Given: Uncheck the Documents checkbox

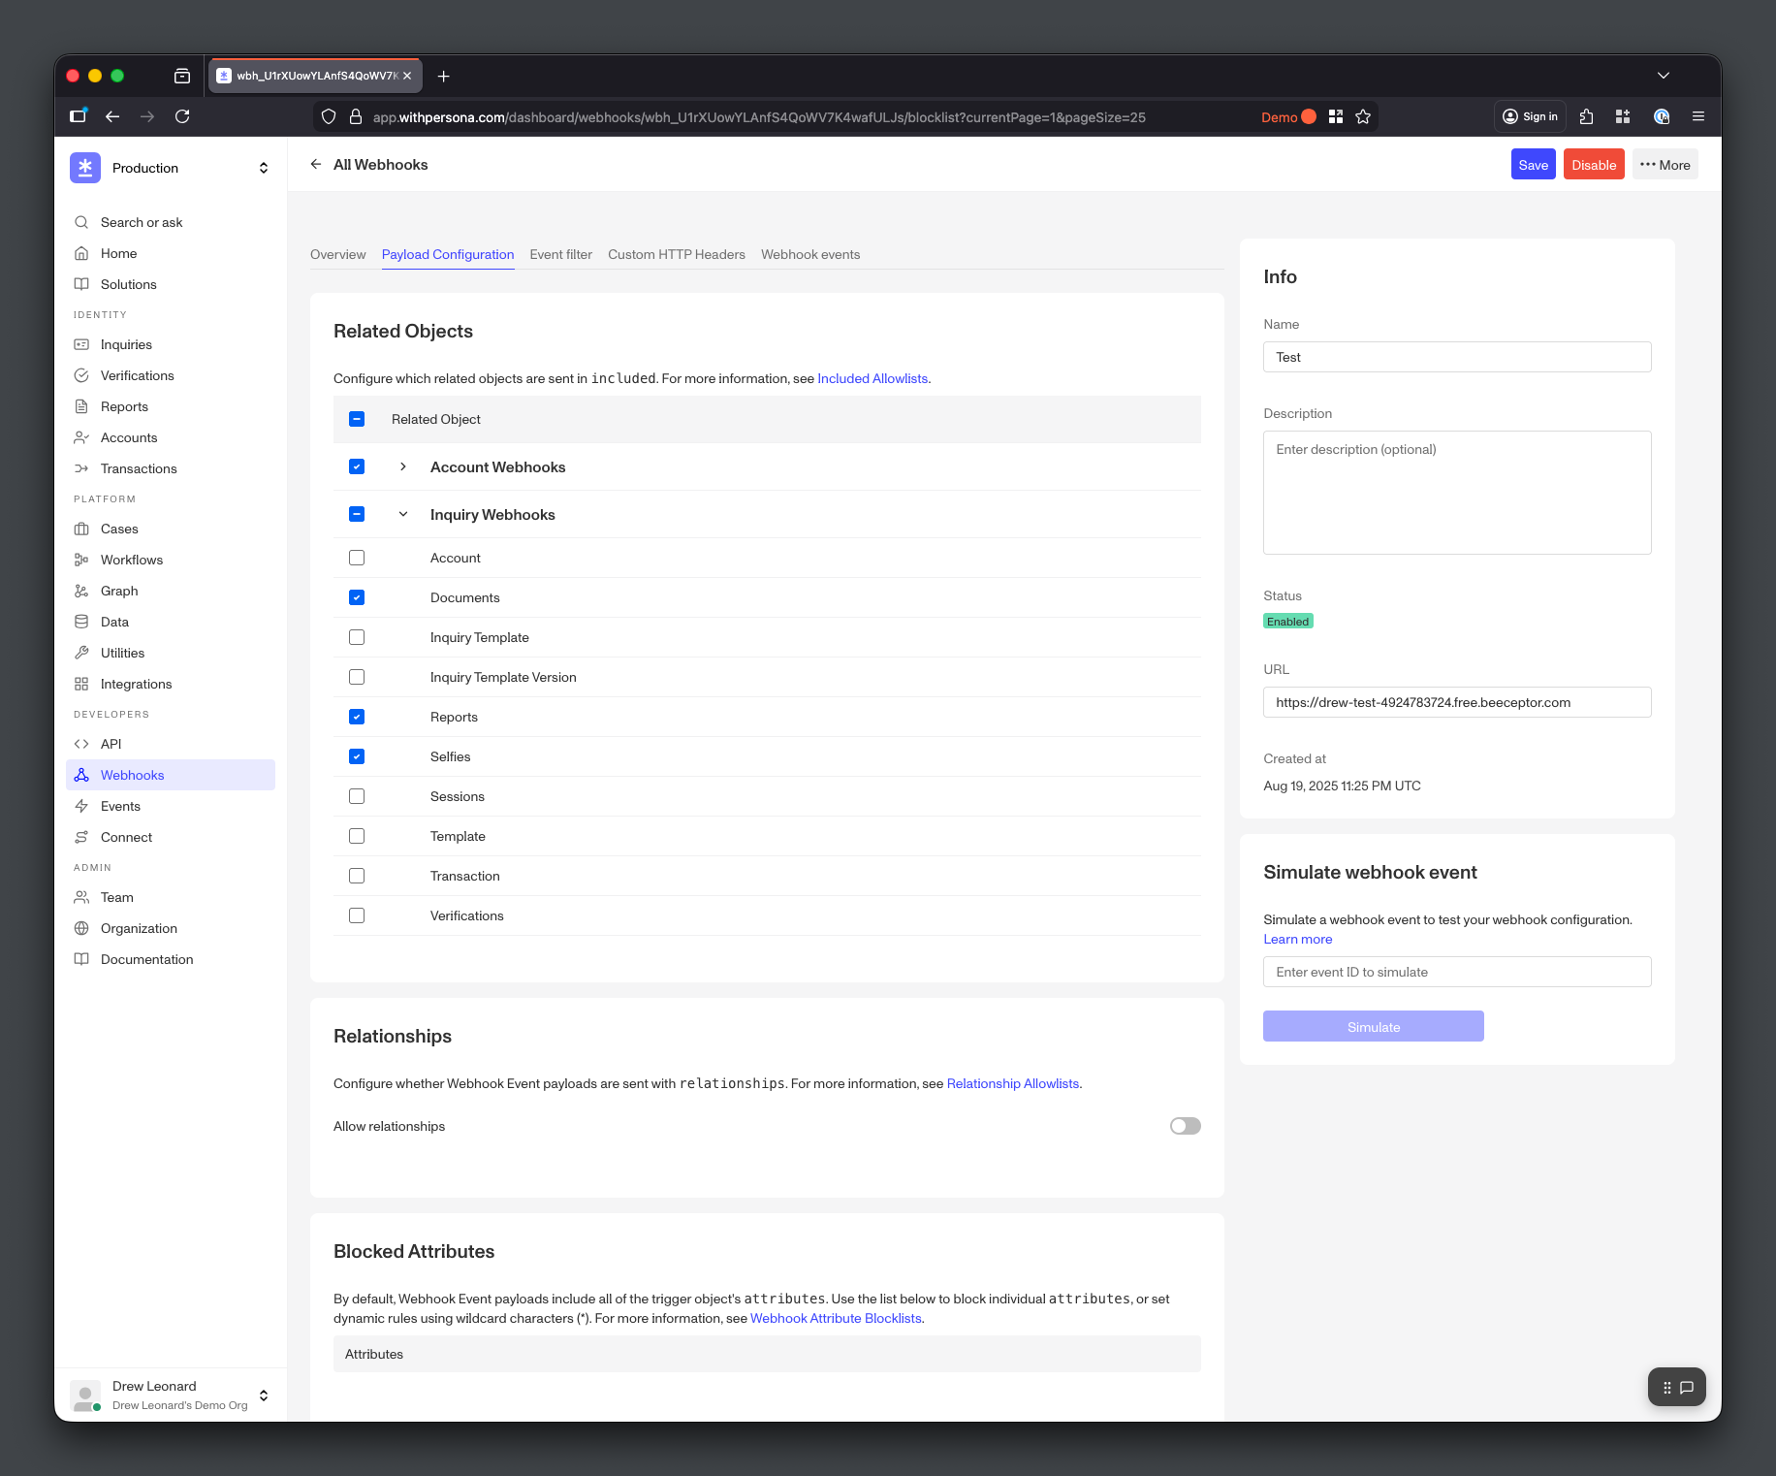Looking at the screenshot, I should (x=357, y=597).
